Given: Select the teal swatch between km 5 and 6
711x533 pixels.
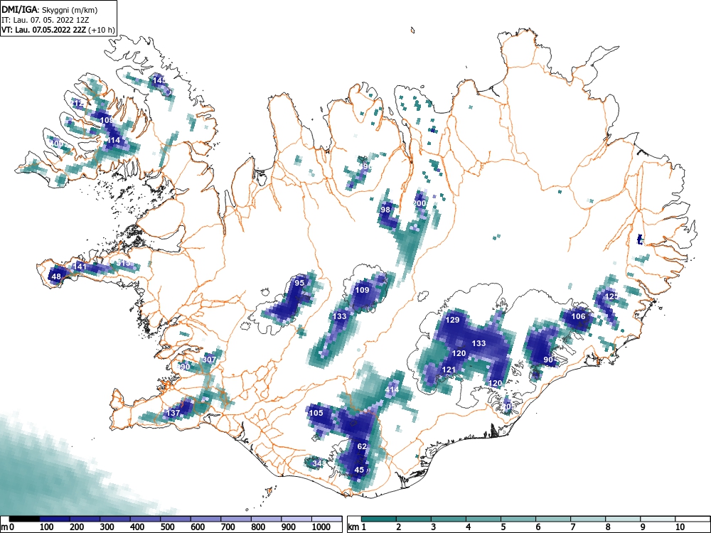Looking at the screenshot, I should click(x=518, y=519).
